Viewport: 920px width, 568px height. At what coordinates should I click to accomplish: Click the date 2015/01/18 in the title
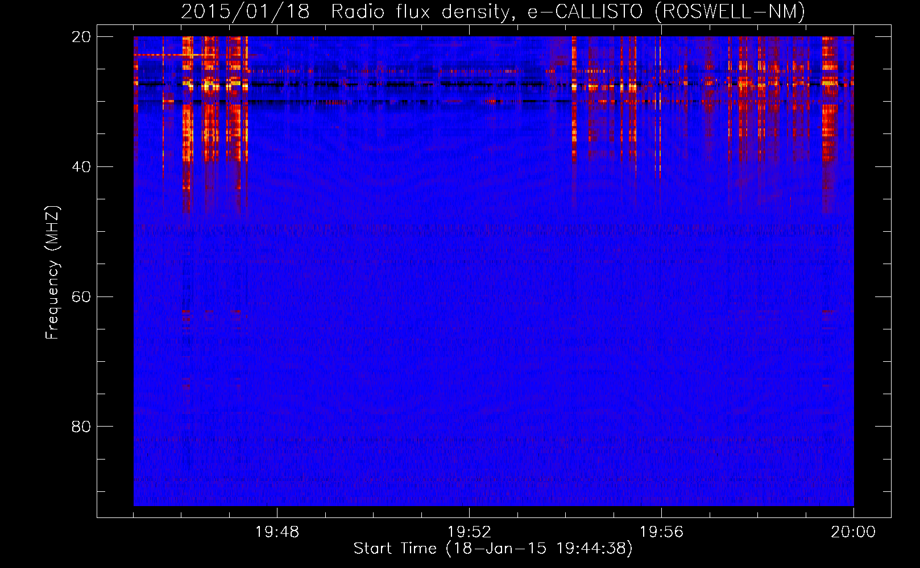point(245,11)
